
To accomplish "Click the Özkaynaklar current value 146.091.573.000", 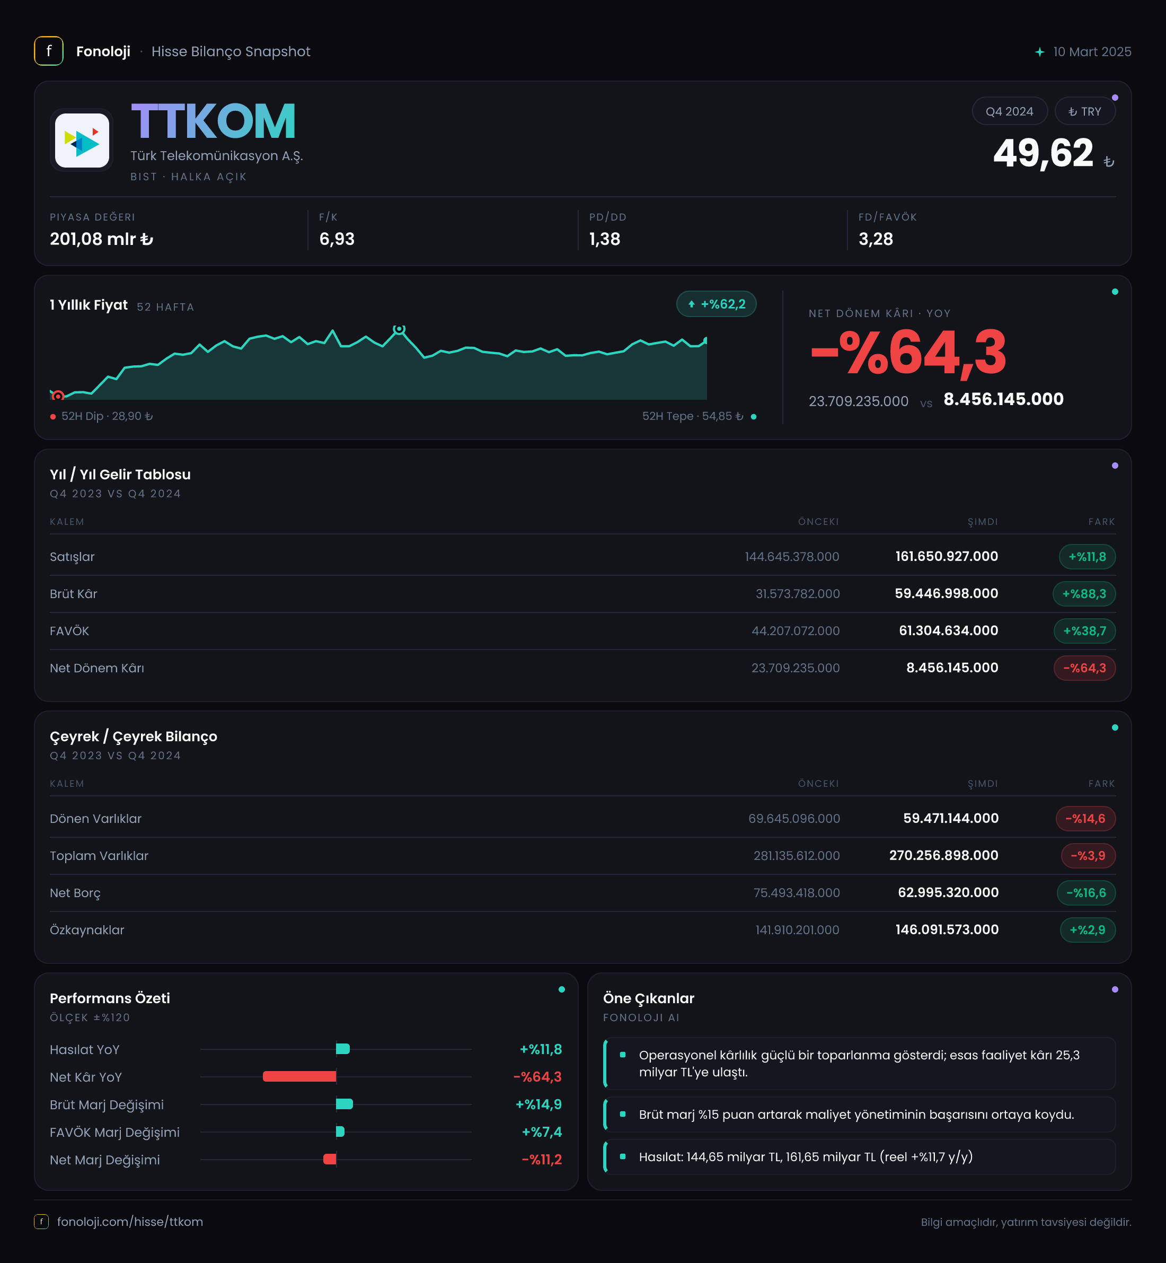I will point(947,931).
